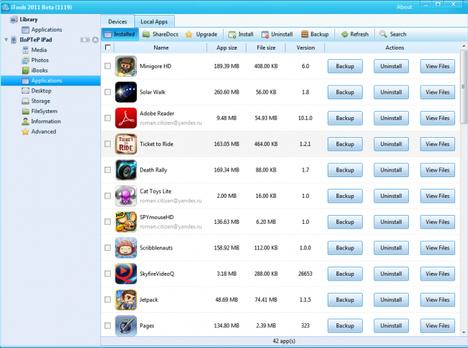
Task: Click the Refresh toolbar icon
Action: pyautogui.click(x=344, y=34)
